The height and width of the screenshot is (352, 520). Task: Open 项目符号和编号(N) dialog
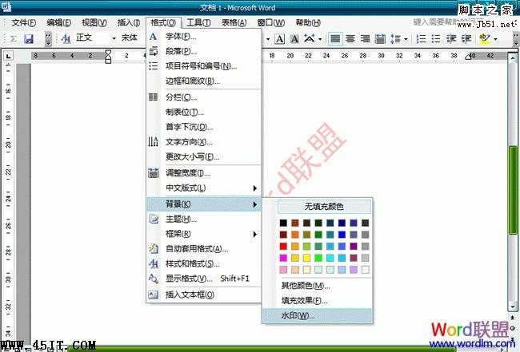204,66
